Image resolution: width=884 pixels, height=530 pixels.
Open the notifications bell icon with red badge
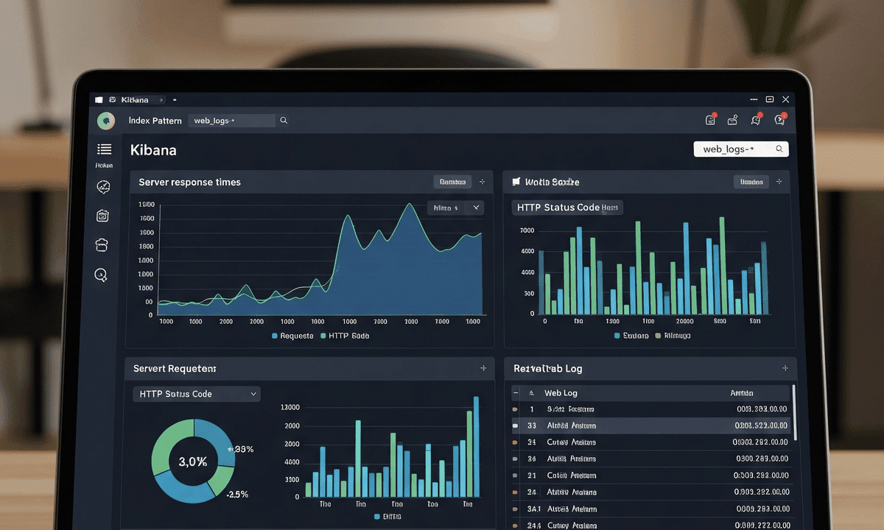pyautogui.click(x=756, y=120)
